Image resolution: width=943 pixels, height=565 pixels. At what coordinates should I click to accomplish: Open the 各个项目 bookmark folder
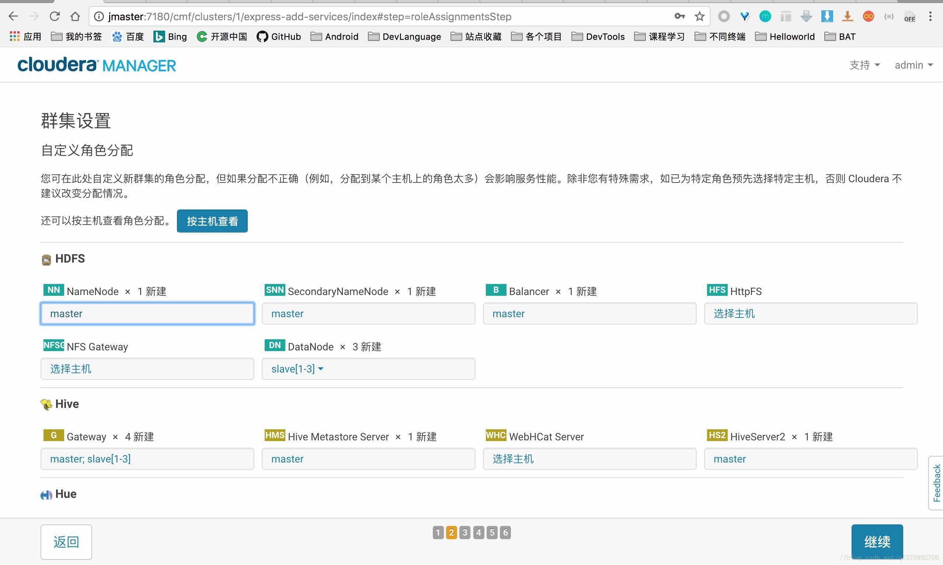click(537, 37)
